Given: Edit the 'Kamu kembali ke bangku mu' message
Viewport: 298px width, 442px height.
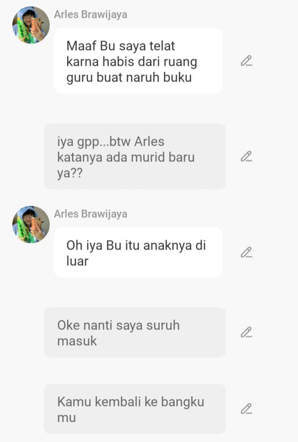Looking at the screenshot, I should point(246,409).
